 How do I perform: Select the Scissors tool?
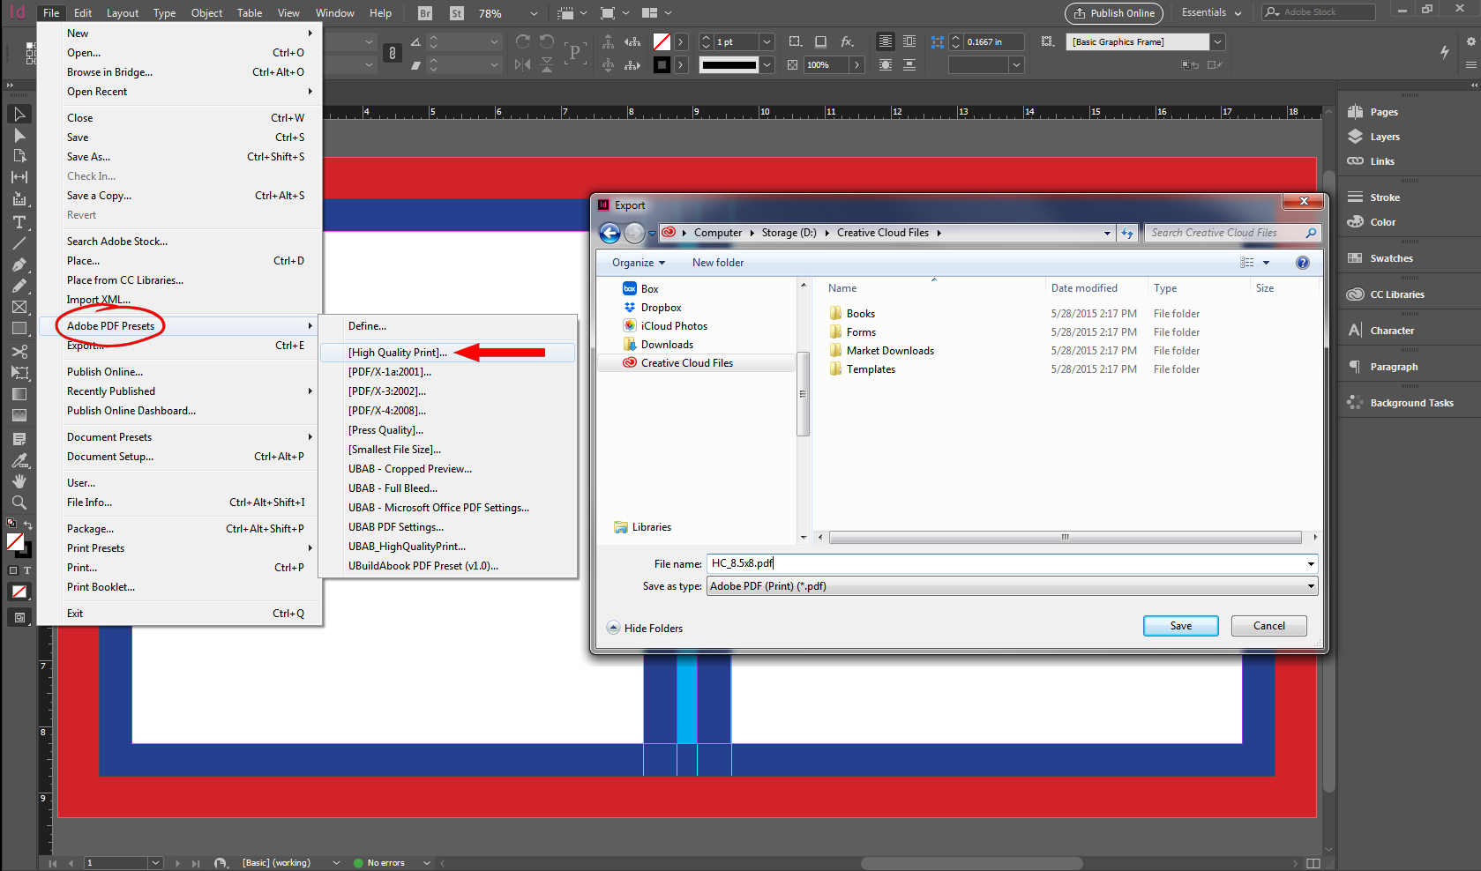(19, 352)
